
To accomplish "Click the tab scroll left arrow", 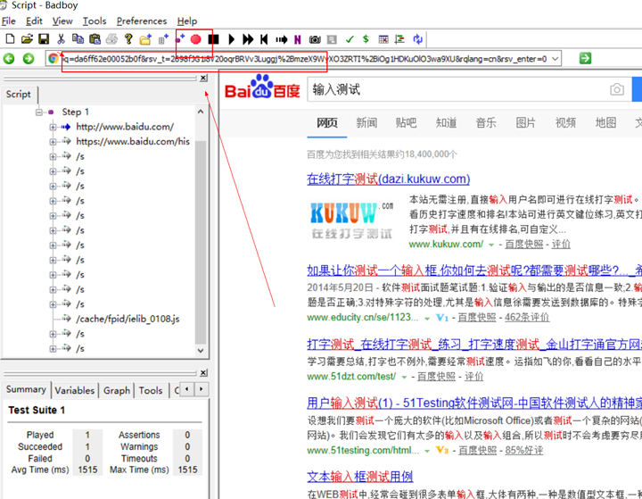I will tap(187, 389).
